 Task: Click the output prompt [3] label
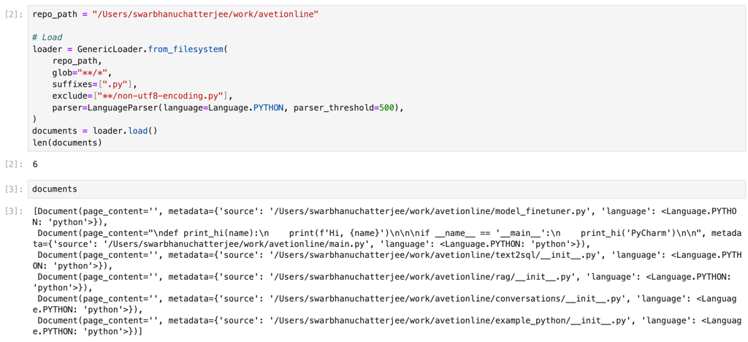point(12,211)
